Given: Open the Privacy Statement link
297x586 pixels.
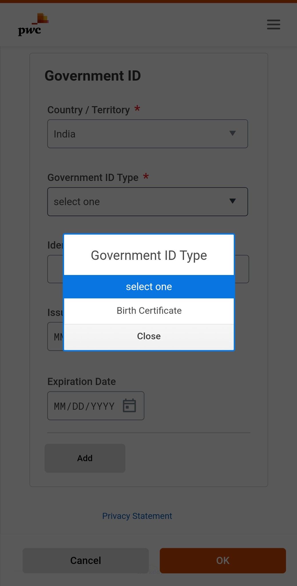Looking at the screenshot, I should coord(137,516).
